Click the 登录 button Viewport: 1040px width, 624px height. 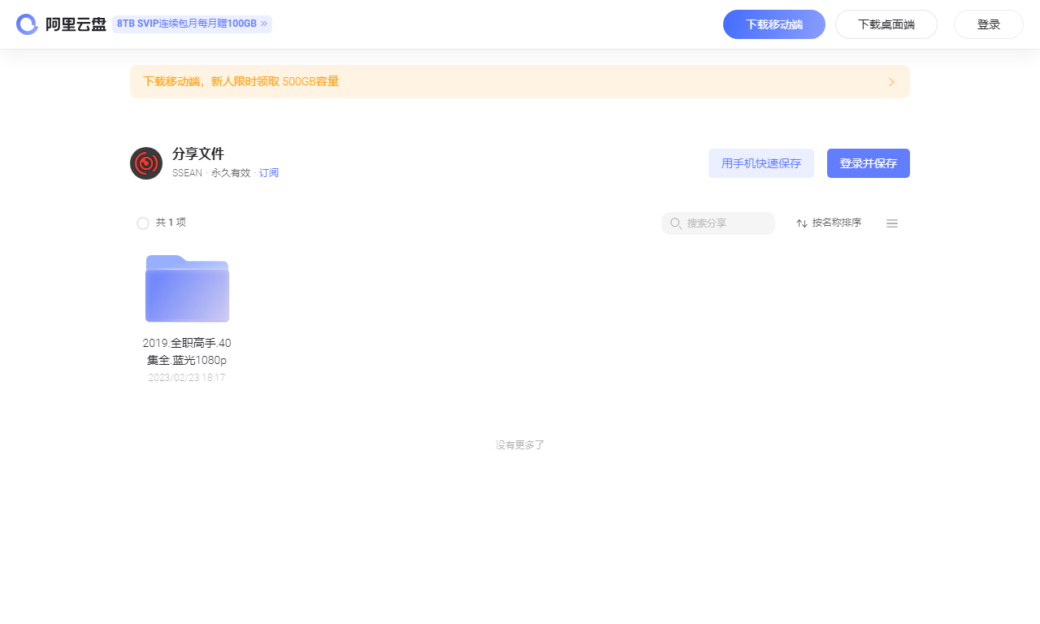tap(989, 24)
